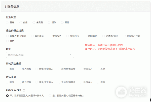The image size is (151, 102).
Task: Tick 退休金/准备金 under 收入来源
Action: coord(59,82)
